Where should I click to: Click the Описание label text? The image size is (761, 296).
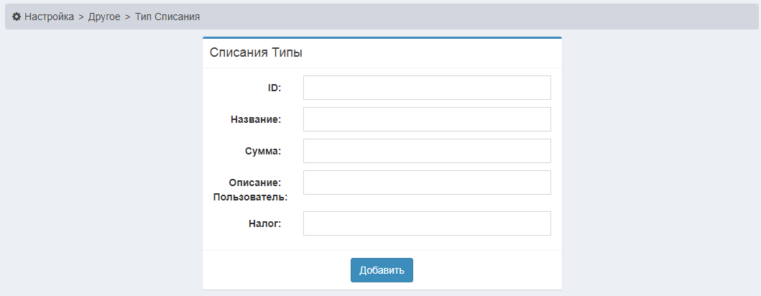coord(254,182)
